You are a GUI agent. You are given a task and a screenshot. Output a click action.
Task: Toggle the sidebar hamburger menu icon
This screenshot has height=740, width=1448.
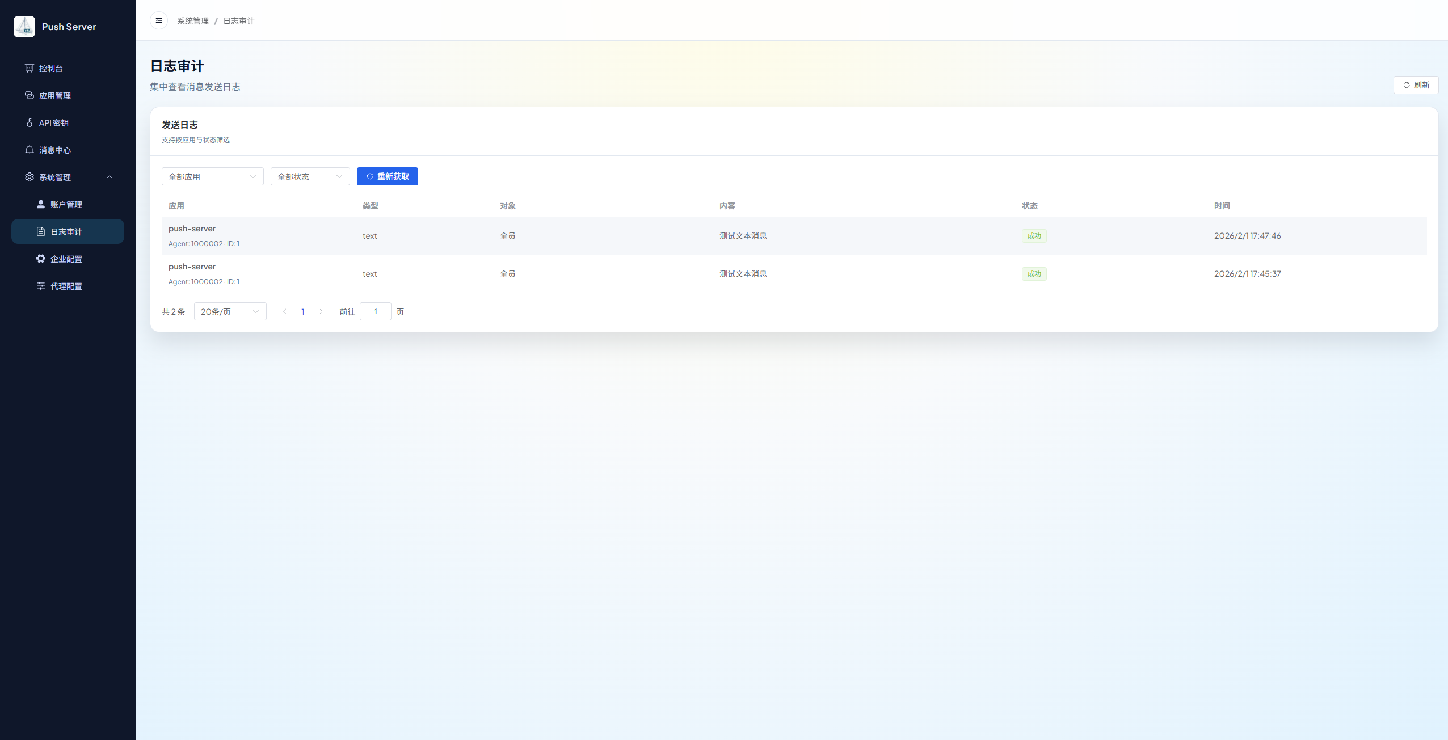coord(159,20)
